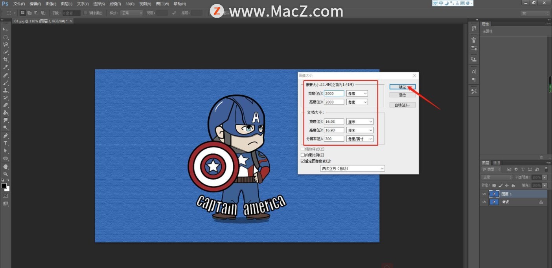The height and width of the screenshot is (268, 552).
Task: Select the Horizontal Type tool
Action: click(6, 143)
